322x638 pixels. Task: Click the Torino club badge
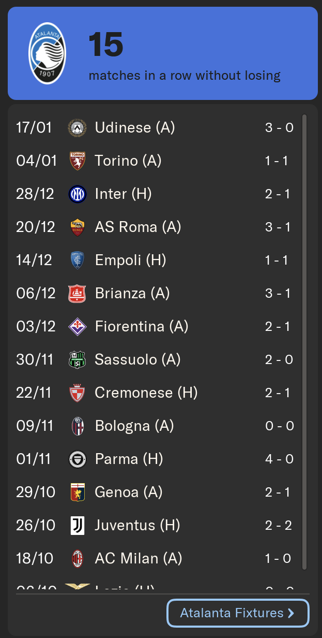(x=77, y=161)
